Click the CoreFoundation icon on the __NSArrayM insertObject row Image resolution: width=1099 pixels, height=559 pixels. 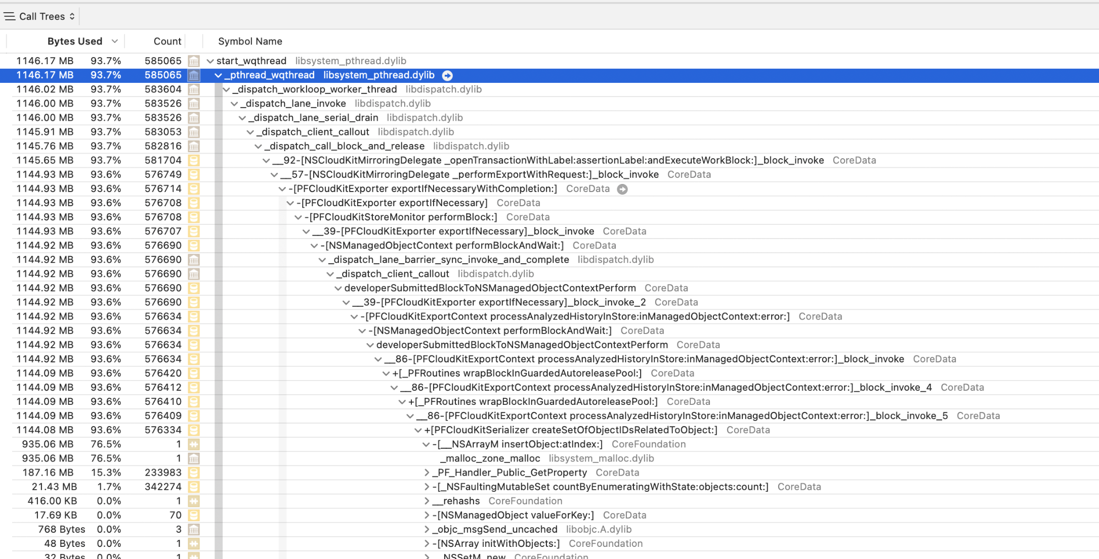193,444
